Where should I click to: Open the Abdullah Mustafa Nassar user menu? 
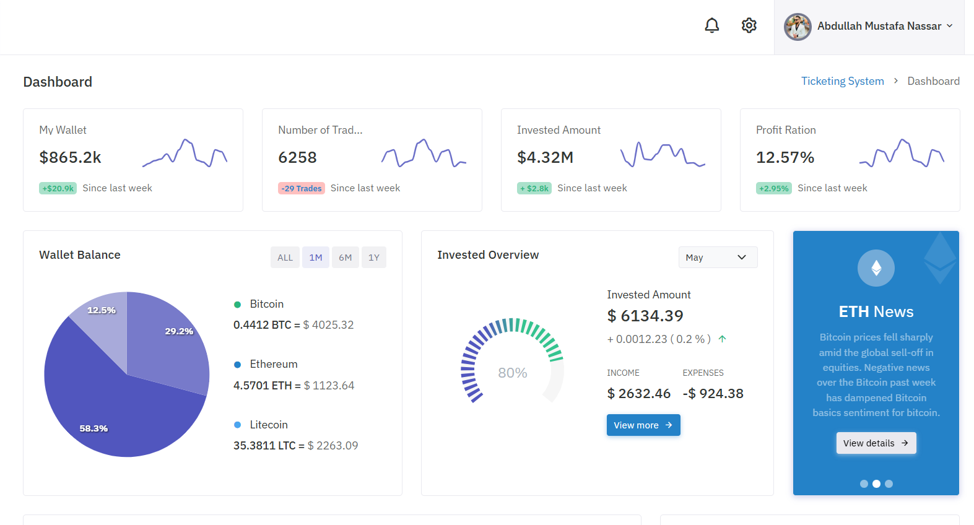tap(869, 27)
